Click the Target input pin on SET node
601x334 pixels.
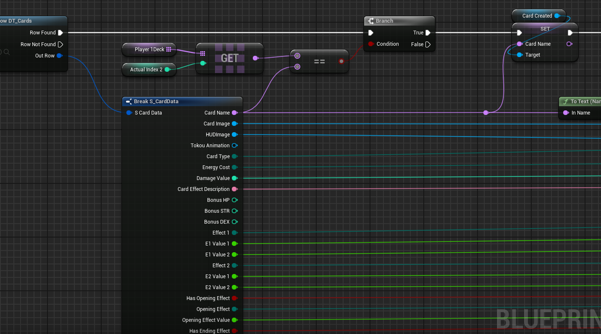(x=520, y=55)
